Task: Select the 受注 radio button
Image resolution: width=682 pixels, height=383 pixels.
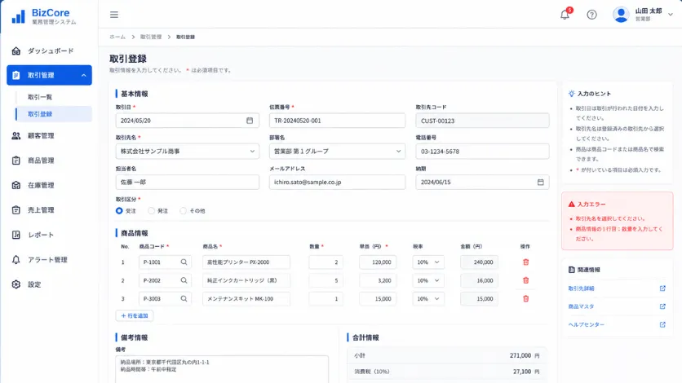Action: 119,210
